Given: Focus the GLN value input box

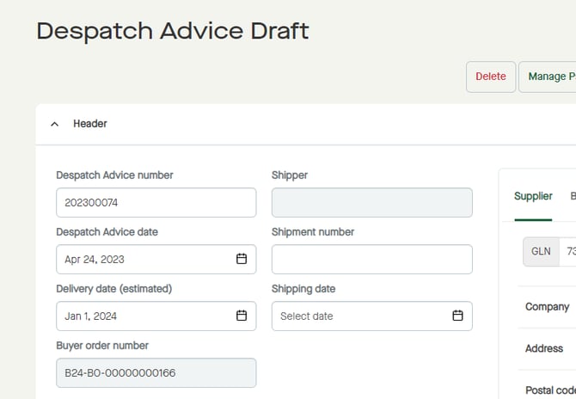Looking at the screenshot, I should 568,251.
